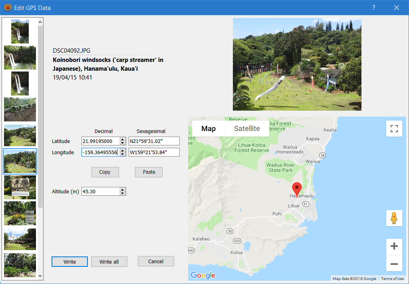Switch map to Satellite view
This screenshot has width=409, height=284.
click(247, 129)
